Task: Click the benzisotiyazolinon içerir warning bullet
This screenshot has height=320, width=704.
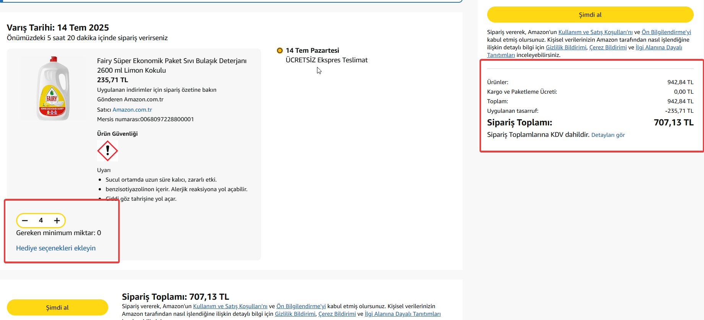Action: 177,189
